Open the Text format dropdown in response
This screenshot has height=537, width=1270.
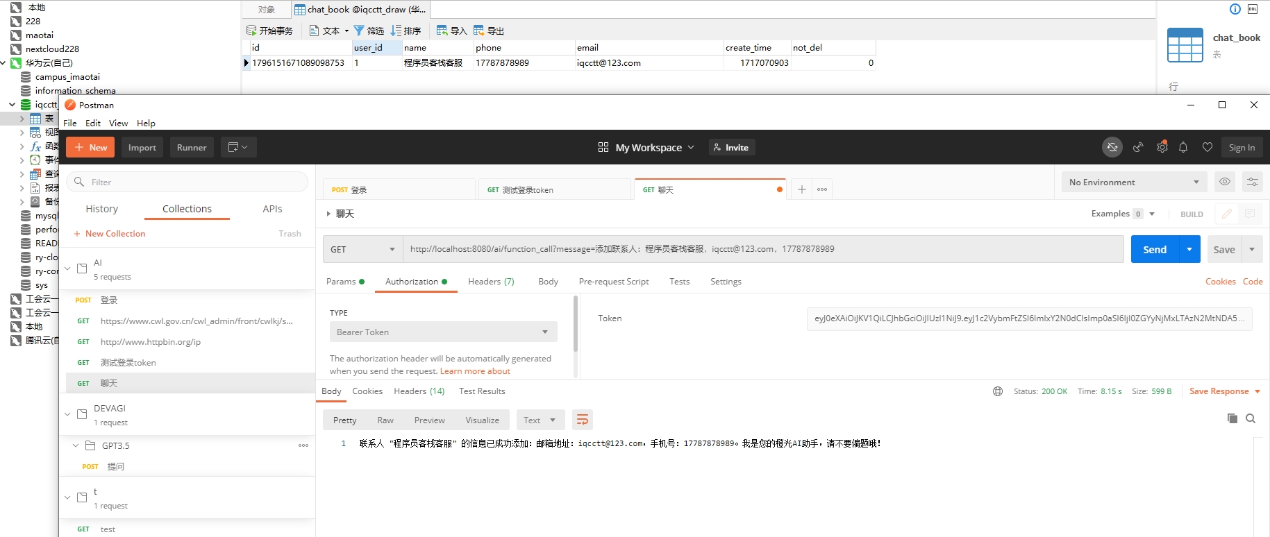[540, 420]
